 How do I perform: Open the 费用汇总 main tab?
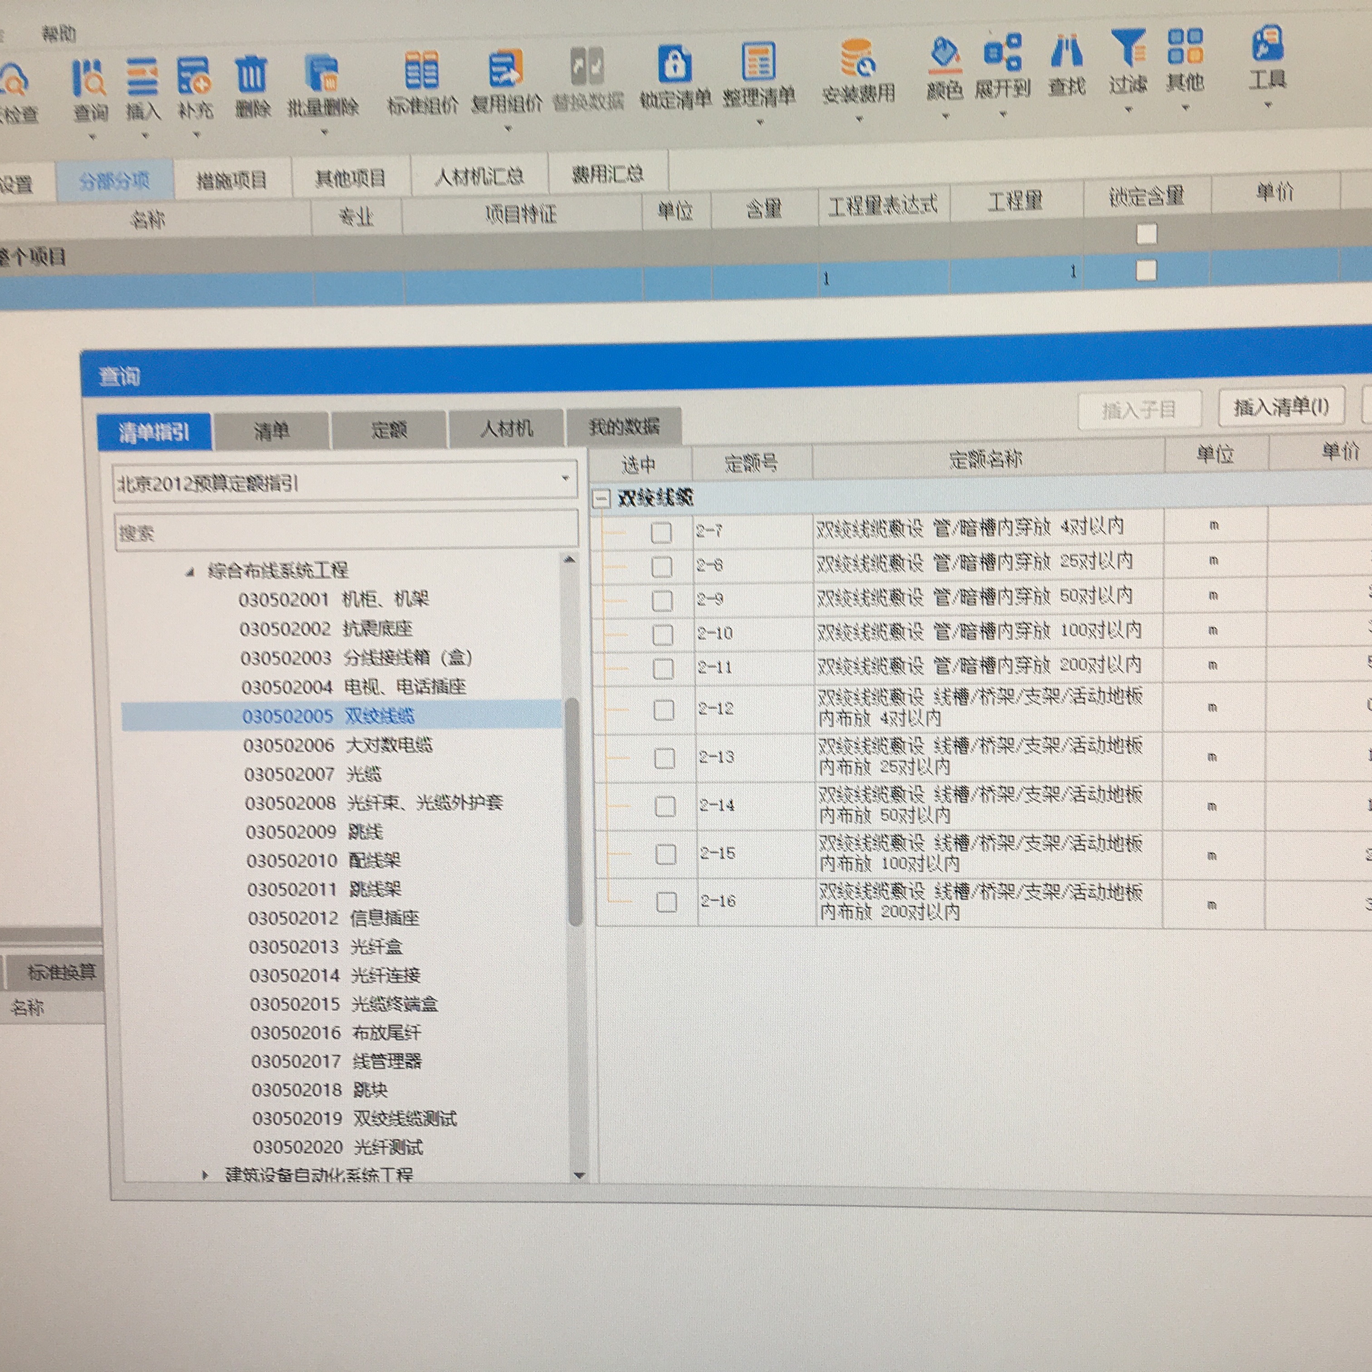click(x=608, y=173)
